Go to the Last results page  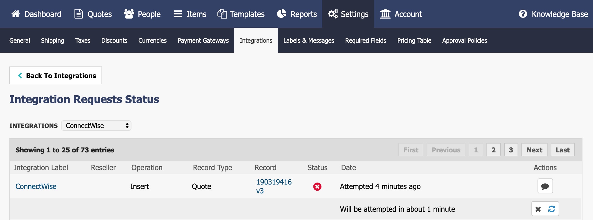[x=563, y=150]
